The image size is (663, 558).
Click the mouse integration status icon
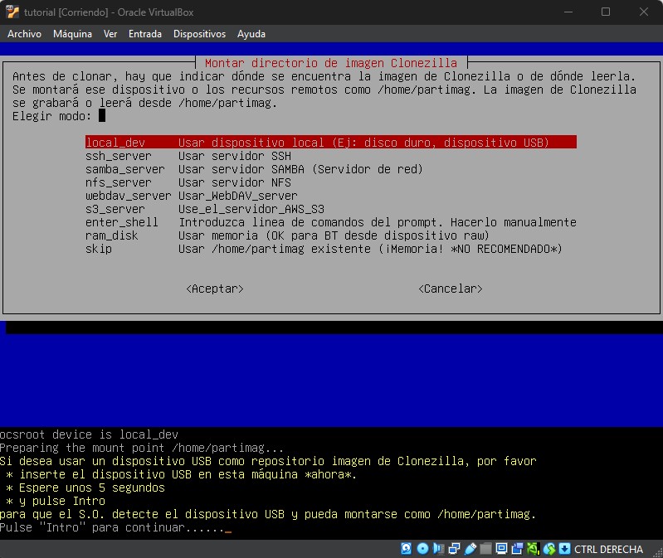pos(548,549)
